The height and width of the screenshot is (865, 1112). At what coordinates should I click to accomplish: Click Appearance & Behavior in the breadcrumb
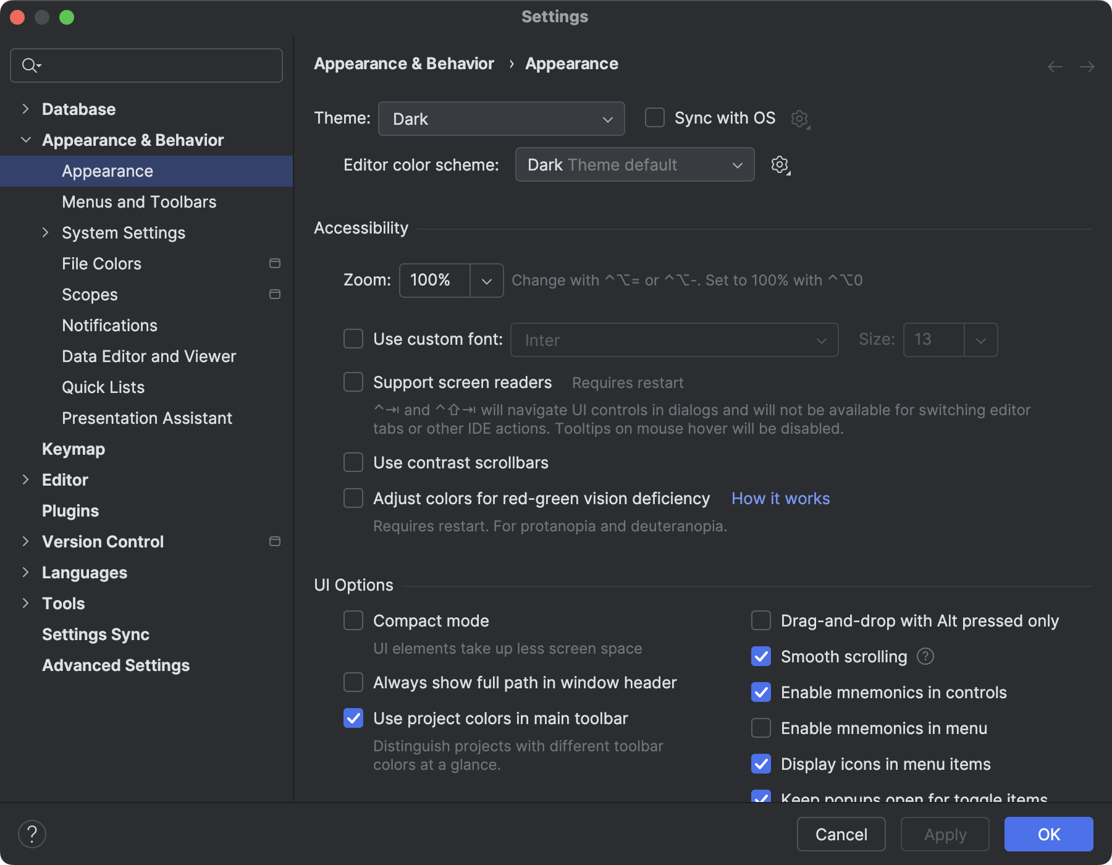point(404,63)
